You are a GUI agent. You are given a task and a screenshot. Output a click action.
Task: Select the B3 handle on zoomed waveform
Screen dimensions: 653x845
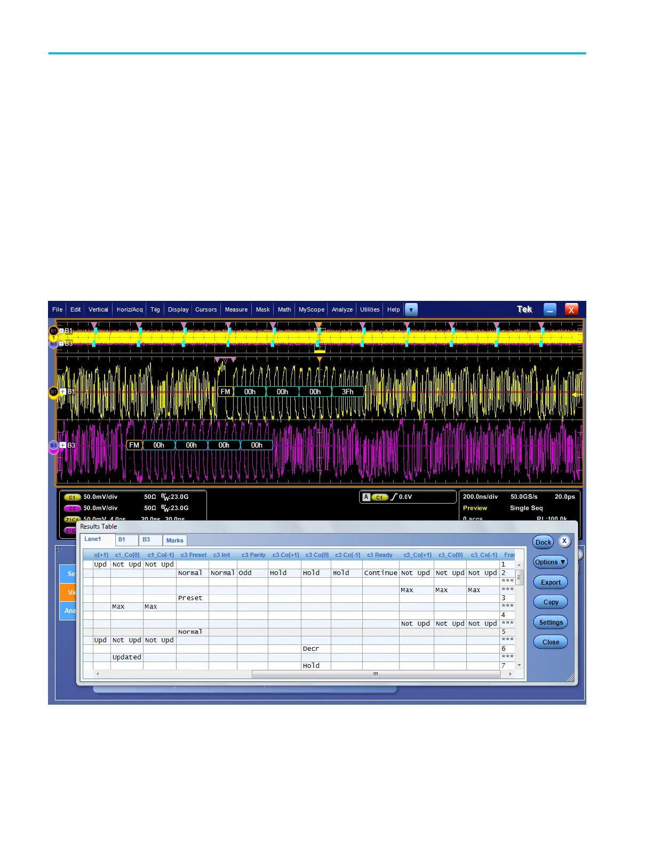point(53,445)
